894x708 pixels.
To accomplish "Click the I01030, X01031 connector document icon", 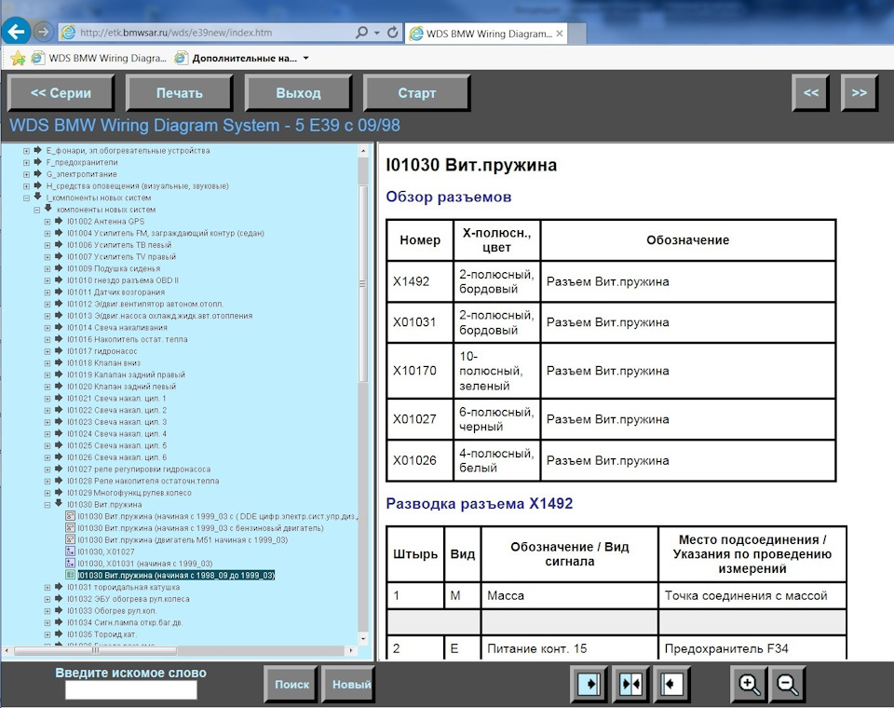I will pos(71,563).
